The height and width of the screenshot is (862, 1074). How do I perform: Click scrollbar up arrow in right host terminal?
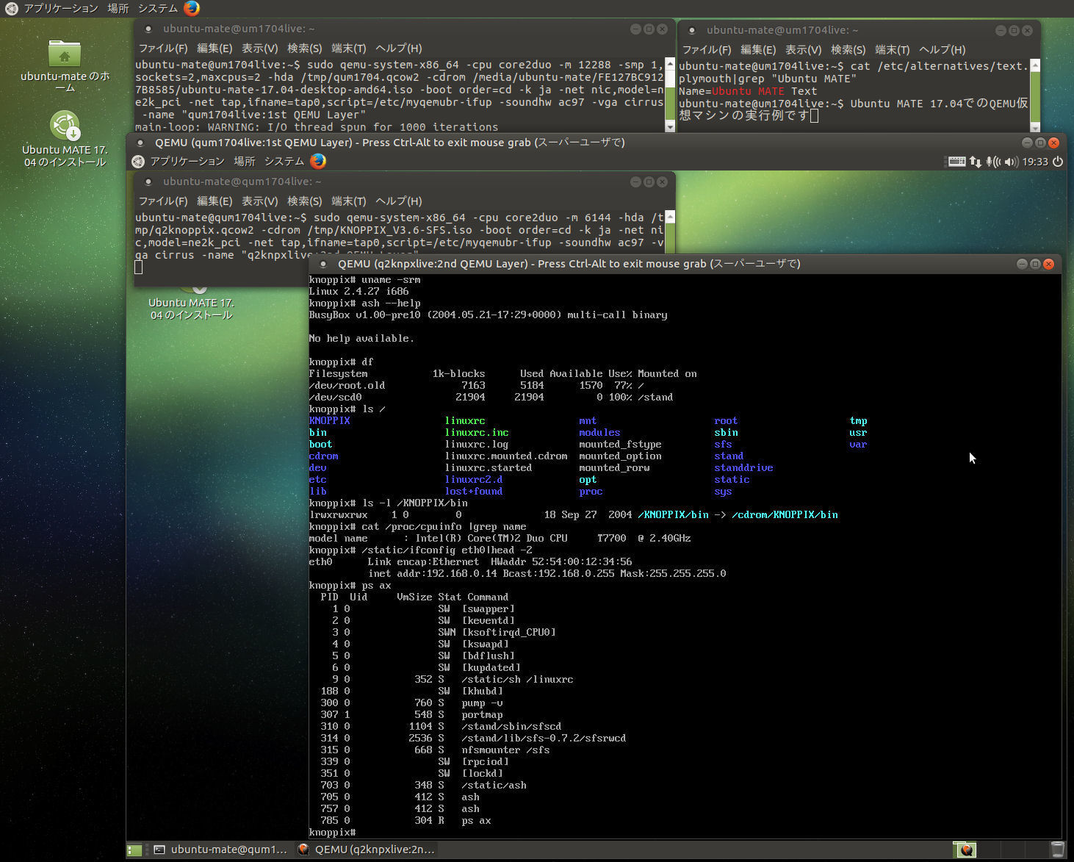(x=1035, y=65)
